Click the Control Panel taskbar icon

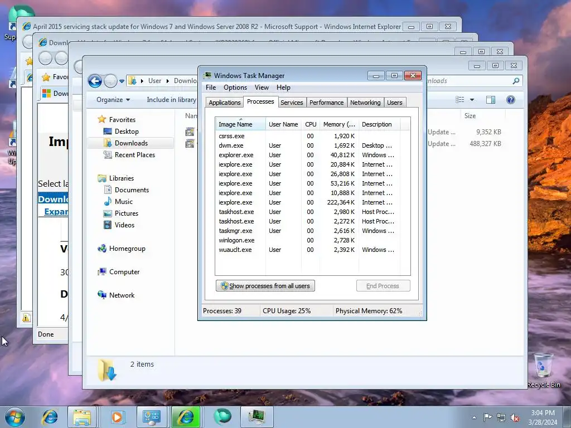[151, 417]
